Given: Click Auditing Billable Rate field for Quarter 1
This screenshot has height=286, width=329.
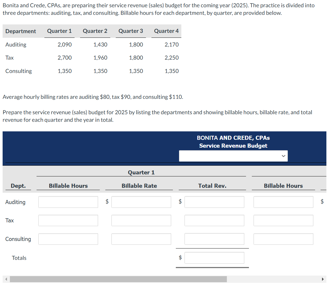Looking at the screenshot, I should click(141, 202).
